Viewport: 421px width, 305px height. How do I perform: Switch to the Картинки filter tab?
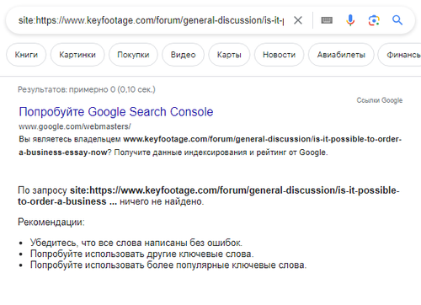click(77, 55)
